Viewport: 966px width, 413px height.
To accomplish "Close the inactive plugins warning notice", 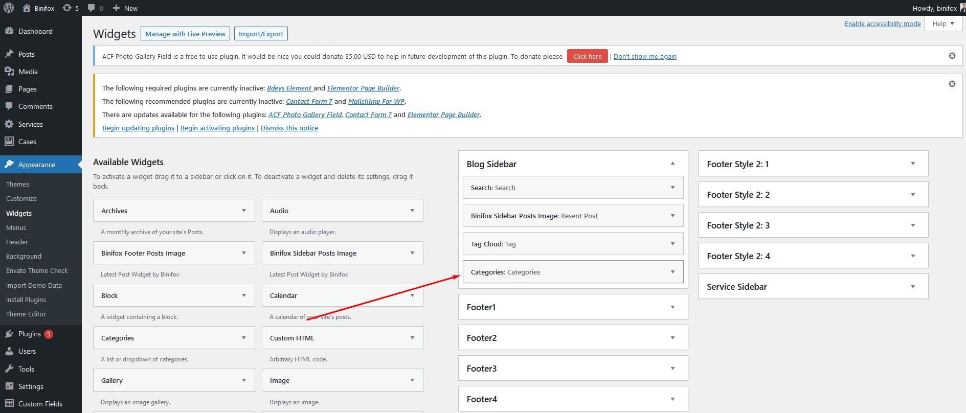I will point(952,84).
